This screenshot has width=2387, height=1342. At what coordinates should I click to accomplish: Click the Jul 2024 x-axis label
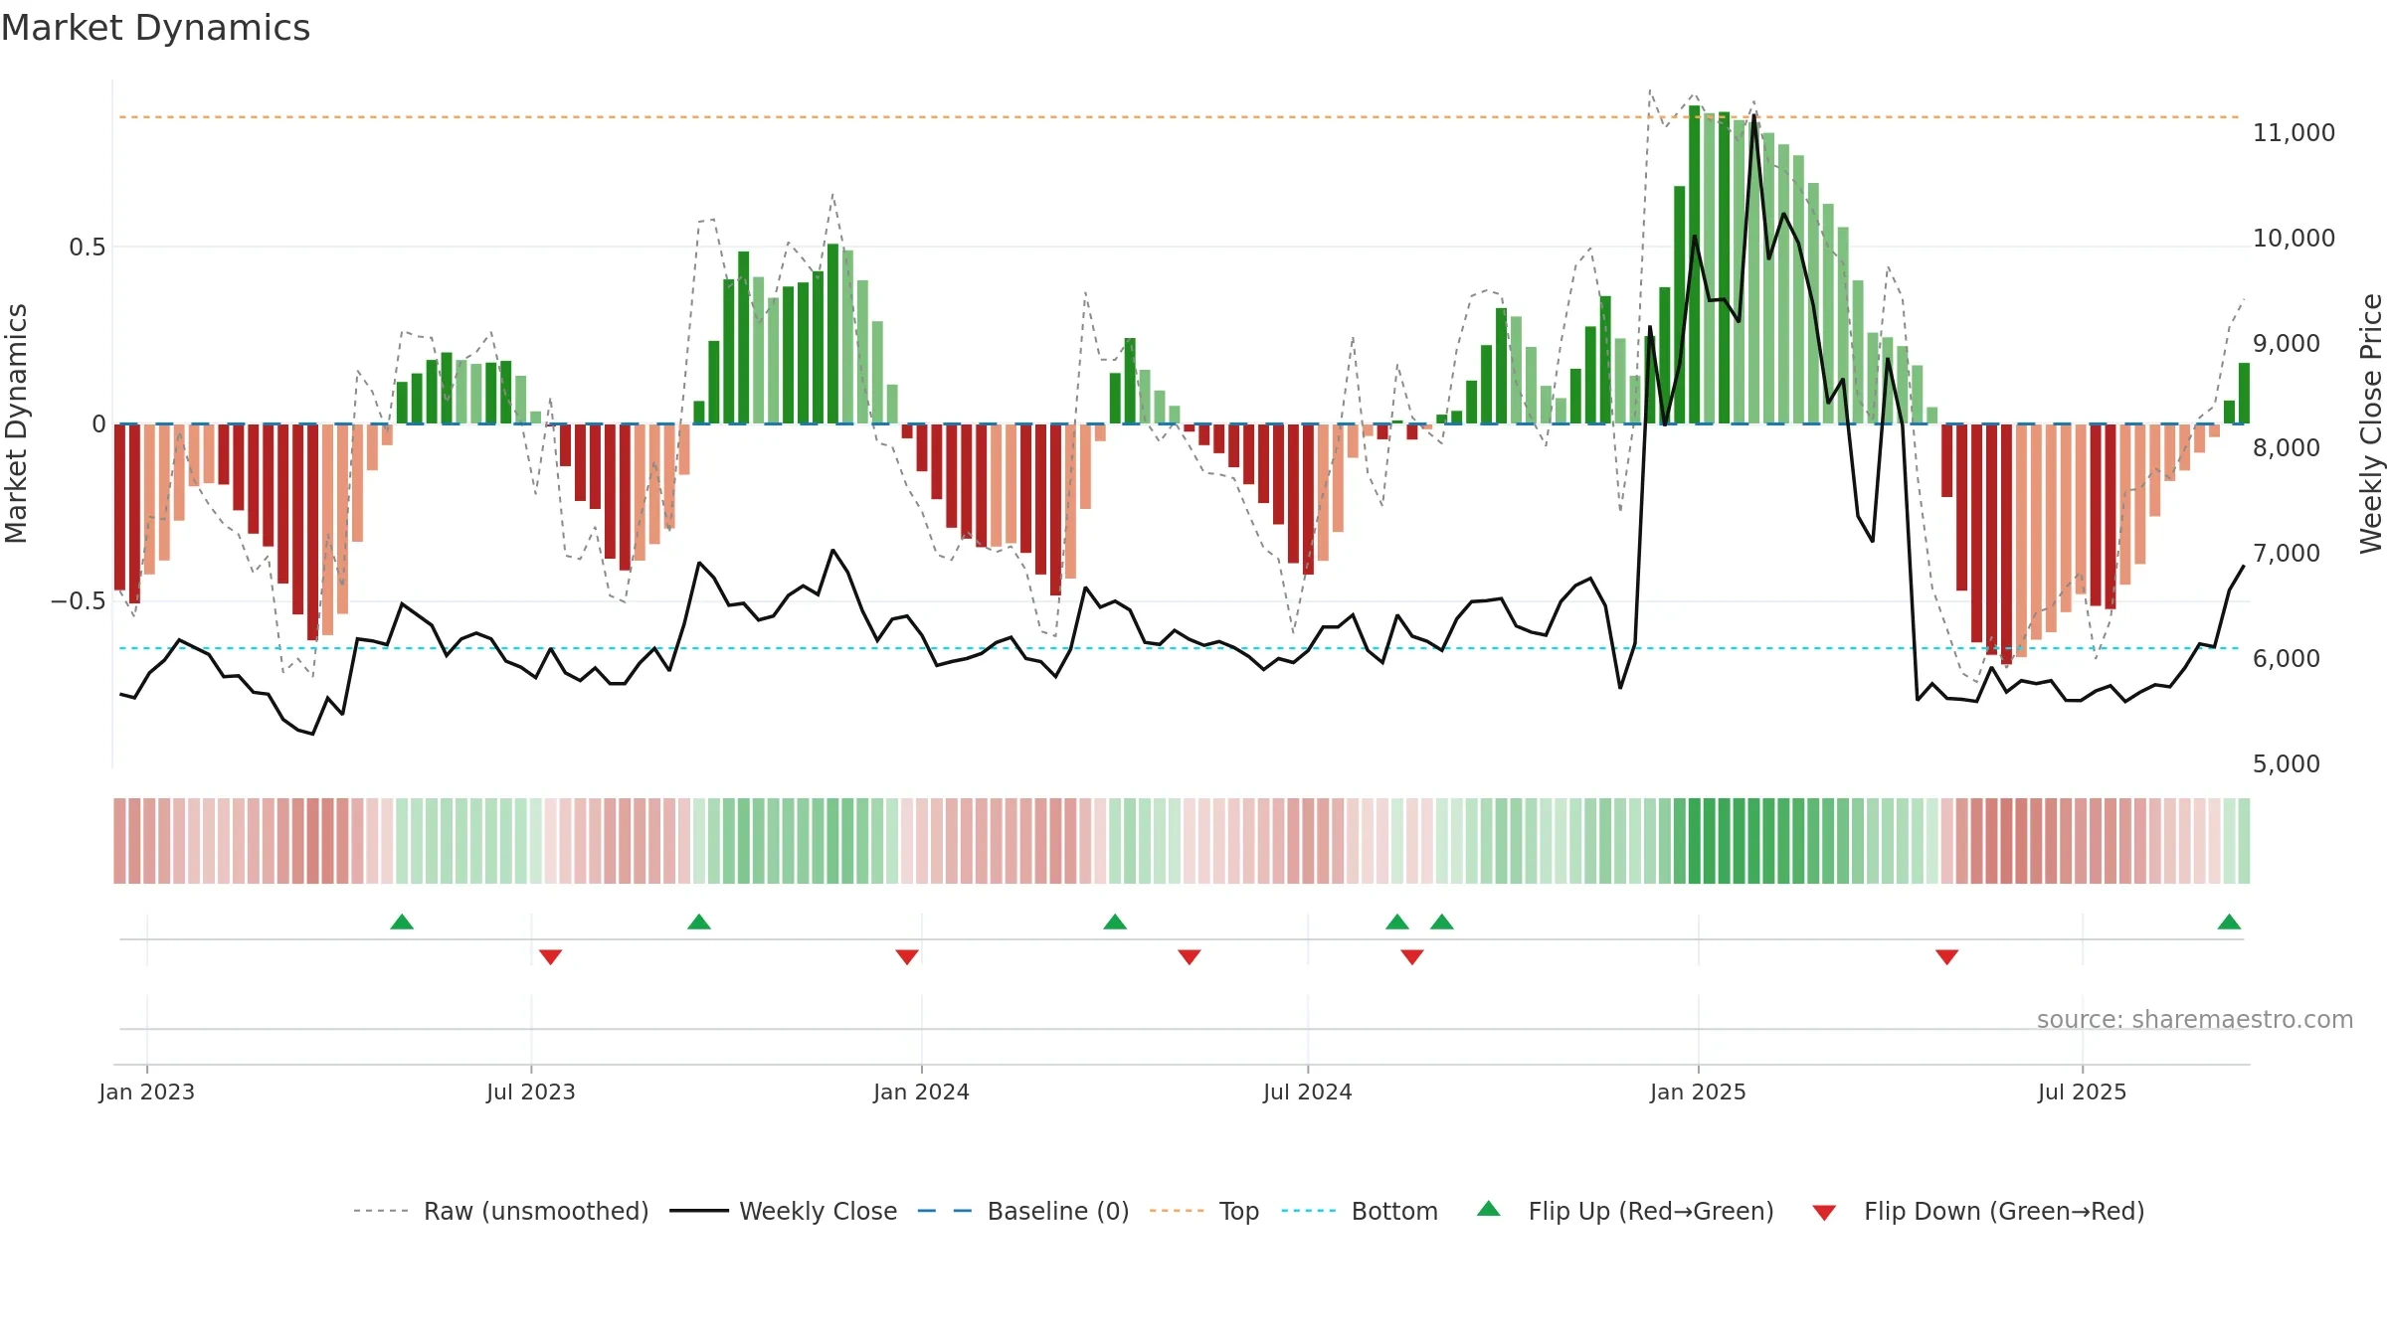1308,1091
